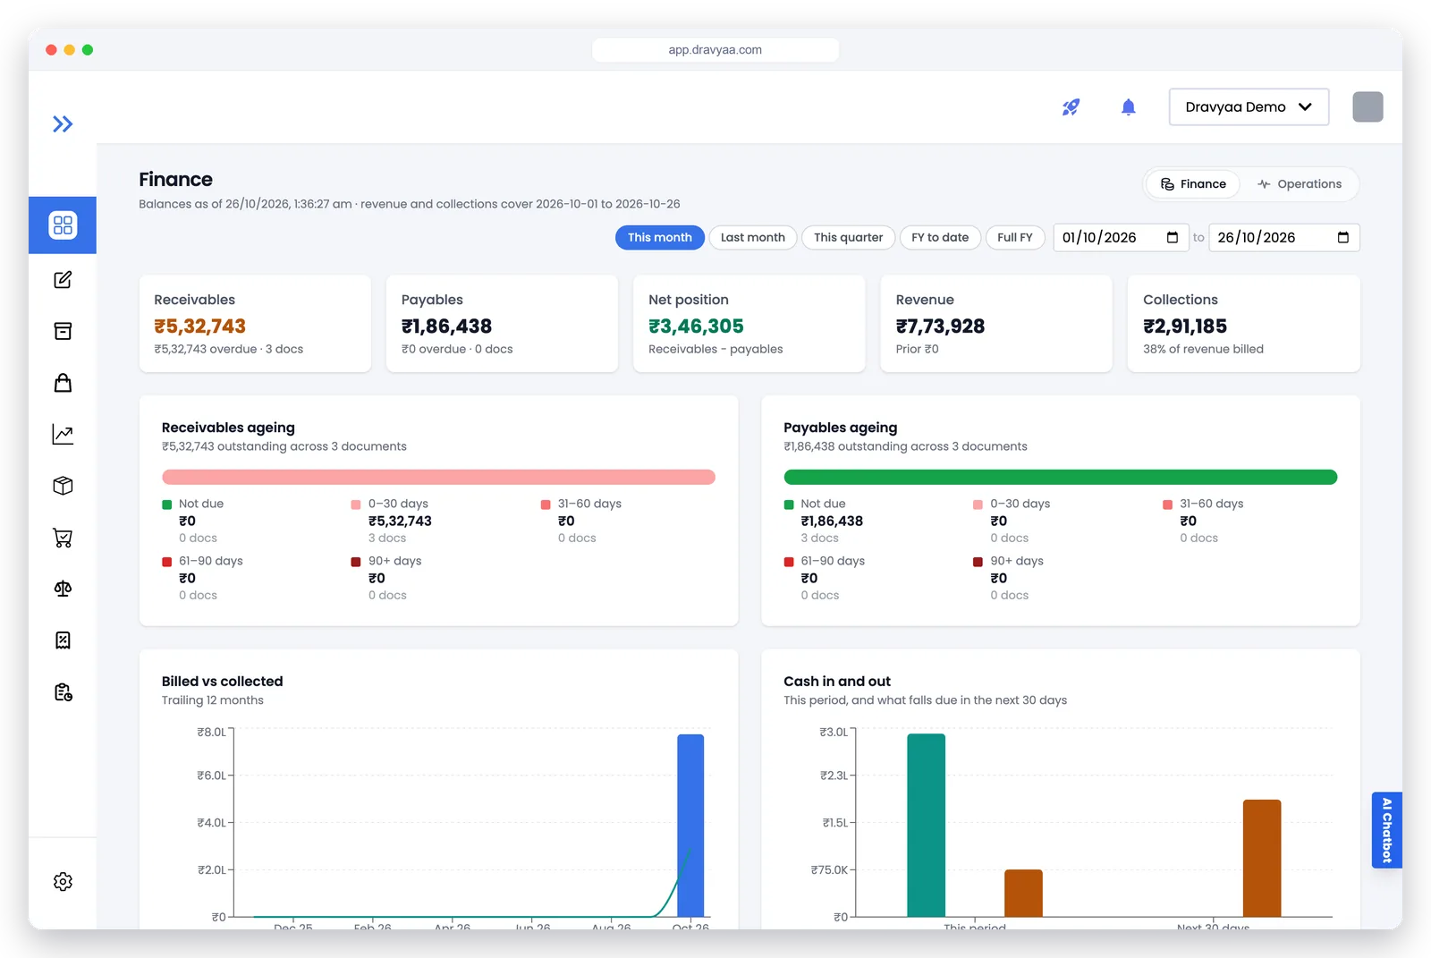Select the This quarter period filter
This screenshot has height=958, width=1431.
point(848,238)
